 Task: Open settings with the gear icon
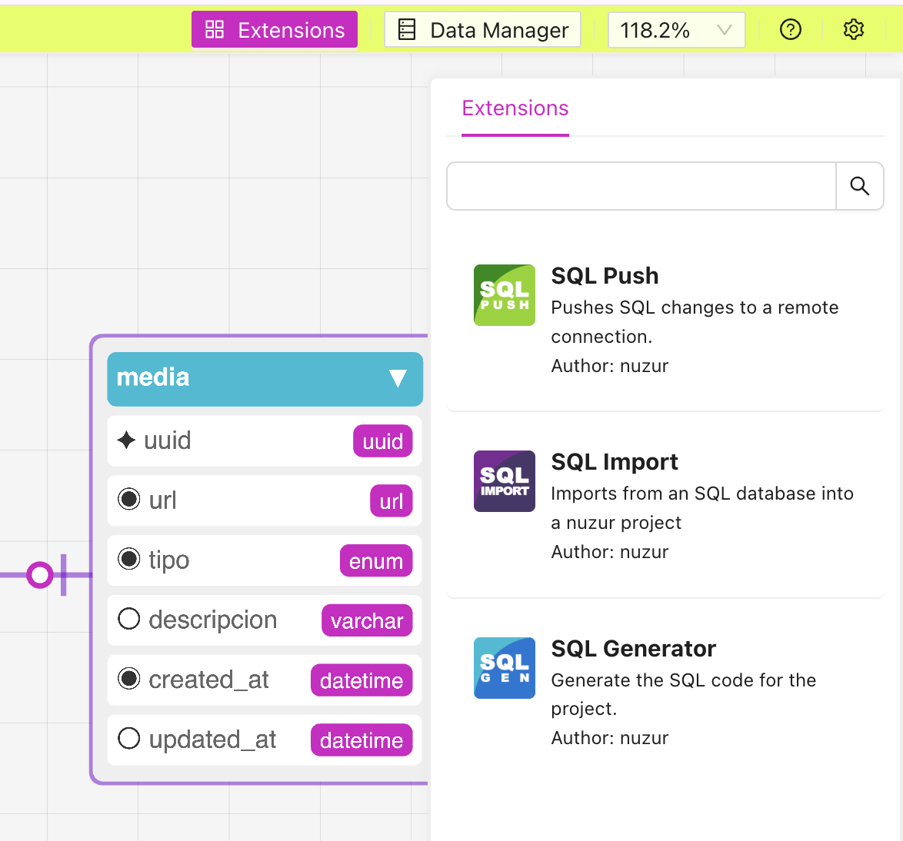tap(853, 30)
